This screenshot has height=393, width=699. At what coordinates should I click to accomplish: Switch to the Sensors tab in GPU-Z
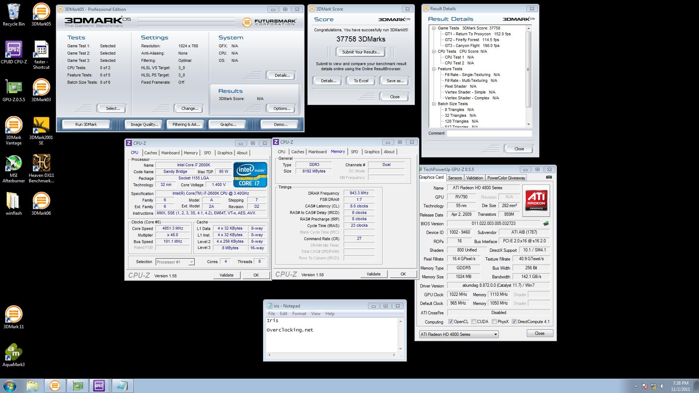coord(455,178)
